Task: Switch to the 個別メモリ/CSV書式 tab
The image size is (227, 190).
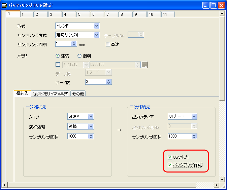Action: 51,94
